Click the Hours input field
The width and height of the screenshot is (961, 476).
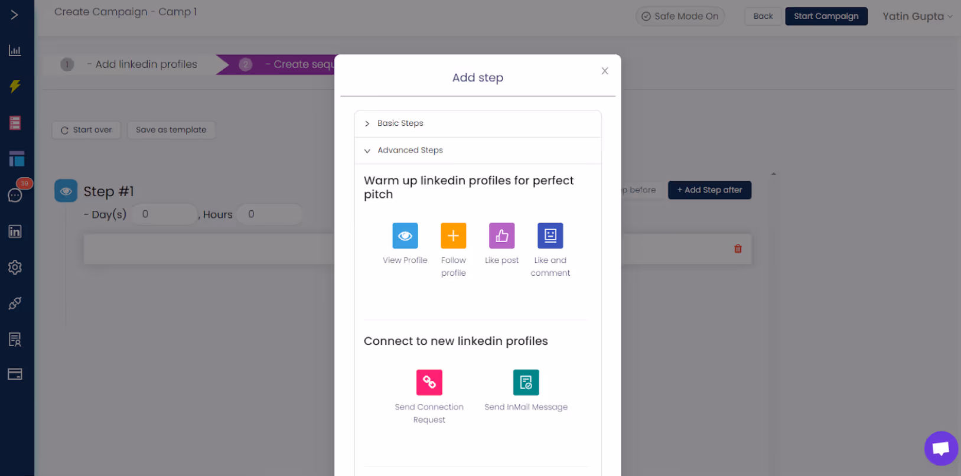[270, 214]
